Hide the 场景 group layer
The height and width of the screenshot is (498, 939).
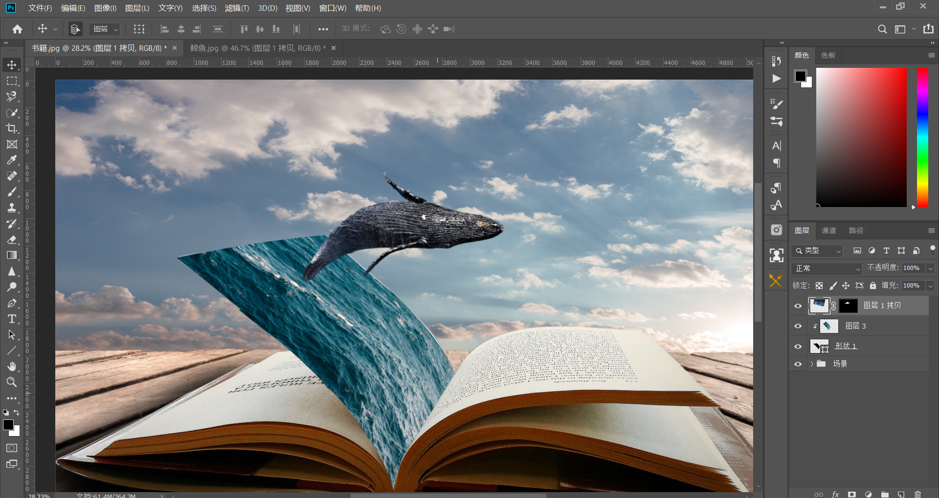(x=798, y=364)
